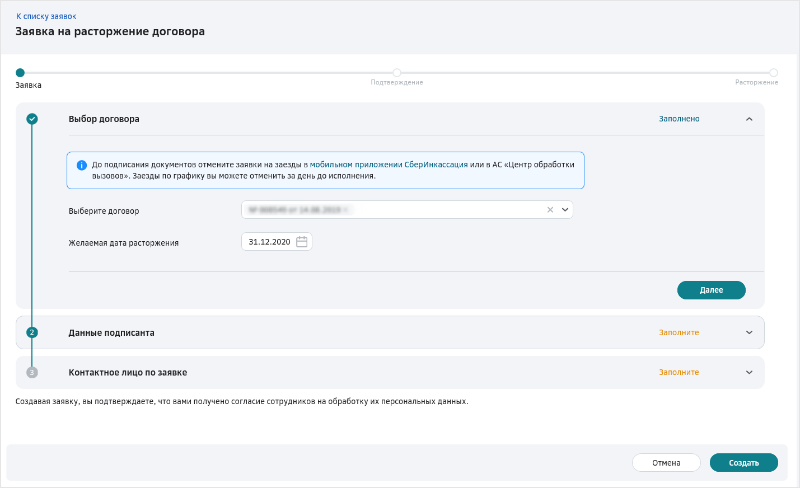This screenshot has height=488, width=800.
Task: Click the Расторжение progress step marker
Action: (x=774, y=73)
